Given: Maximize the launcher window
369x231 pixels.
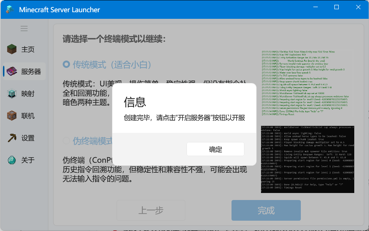Looking at the screenshot, I should [336, 7].
